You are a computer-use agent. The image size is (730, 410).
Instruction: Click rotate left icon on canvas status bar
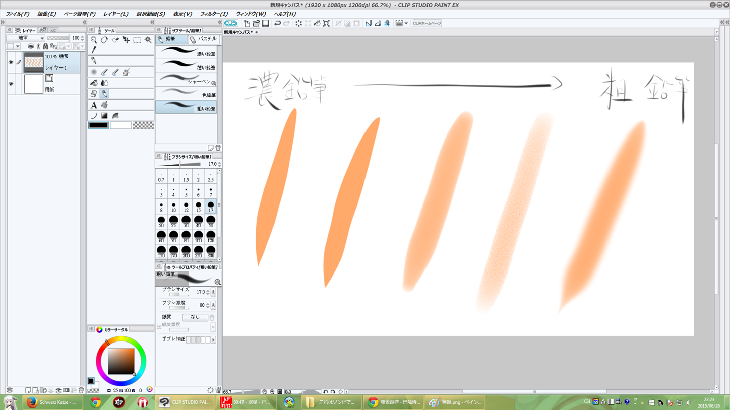pos(326,392)
